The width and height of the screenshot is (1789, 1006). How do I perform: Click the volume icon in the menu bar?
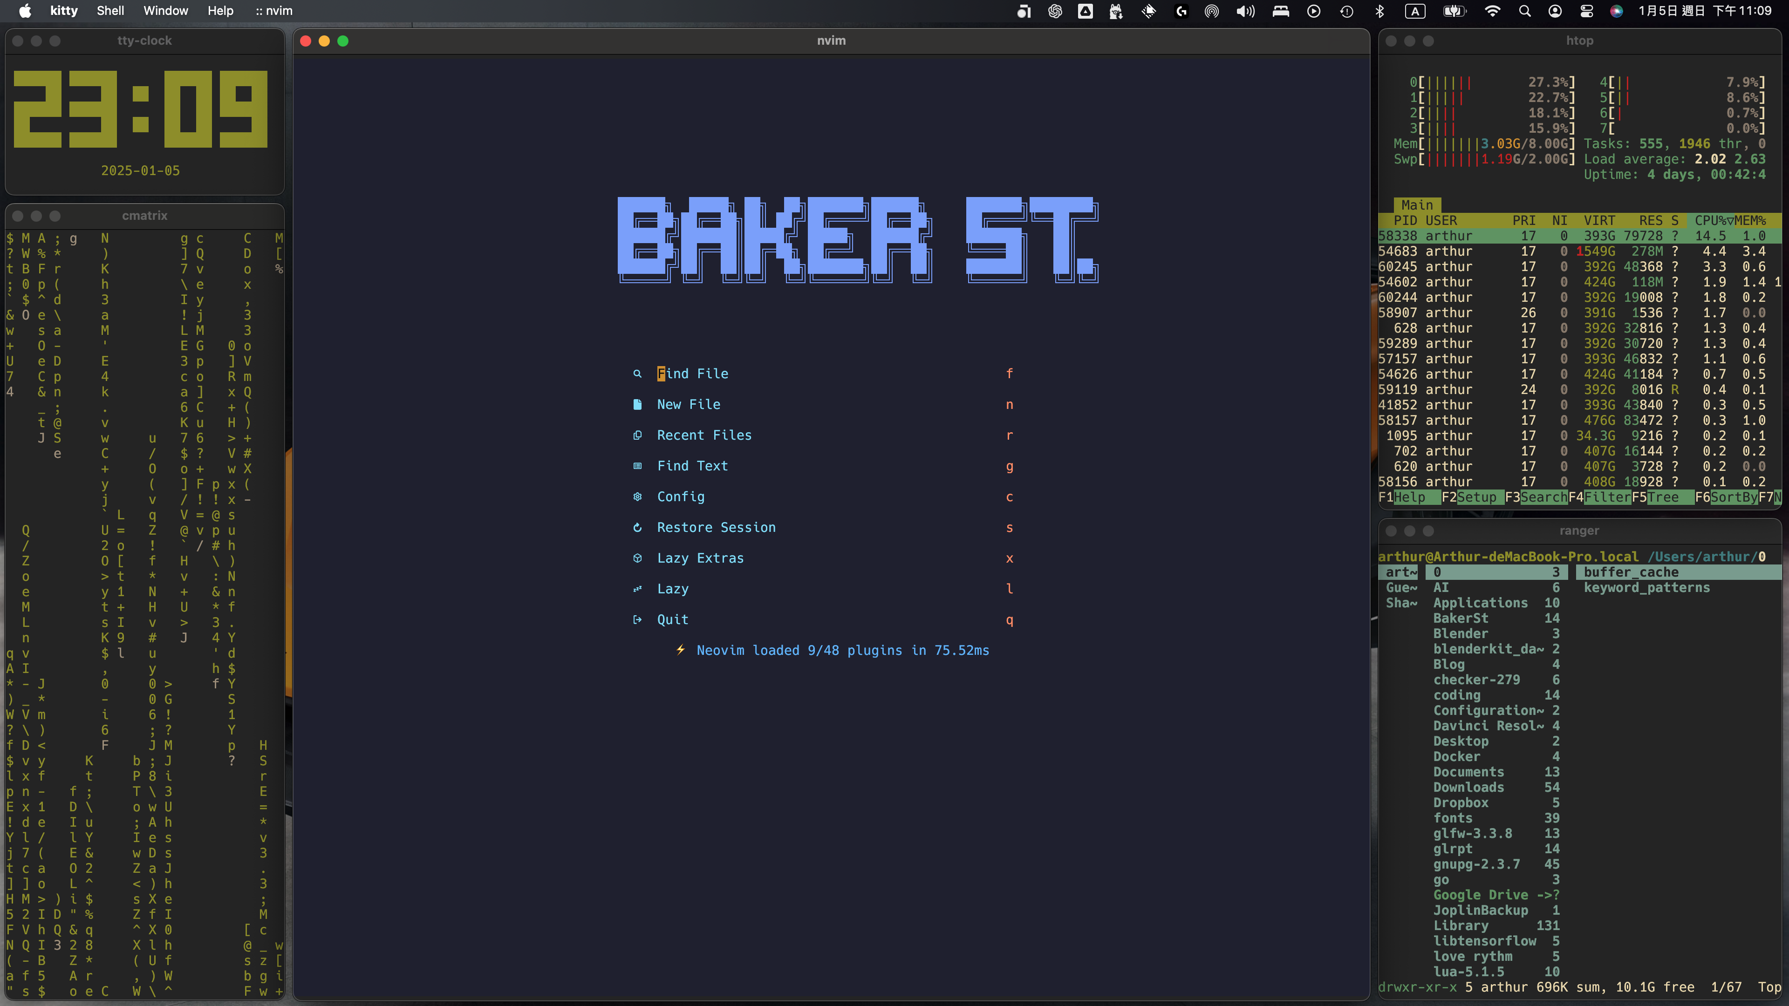1245,11
